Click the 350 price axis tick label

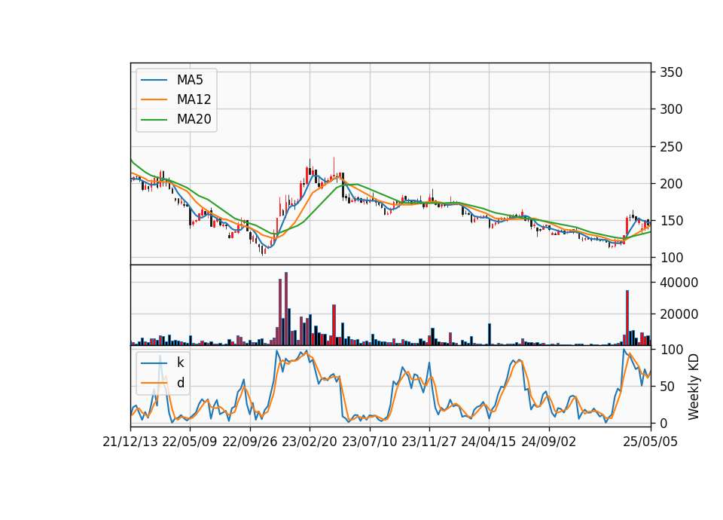[671, 72]
